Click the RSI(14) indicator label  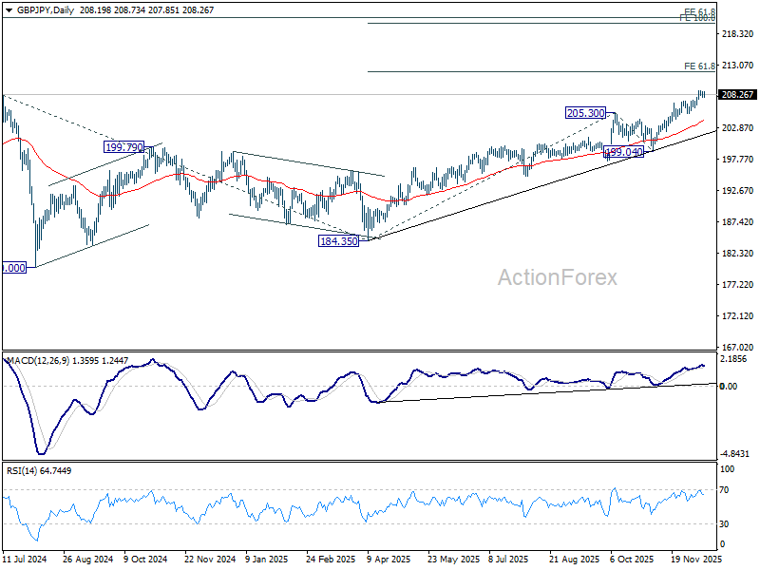(x=25, y=470)
